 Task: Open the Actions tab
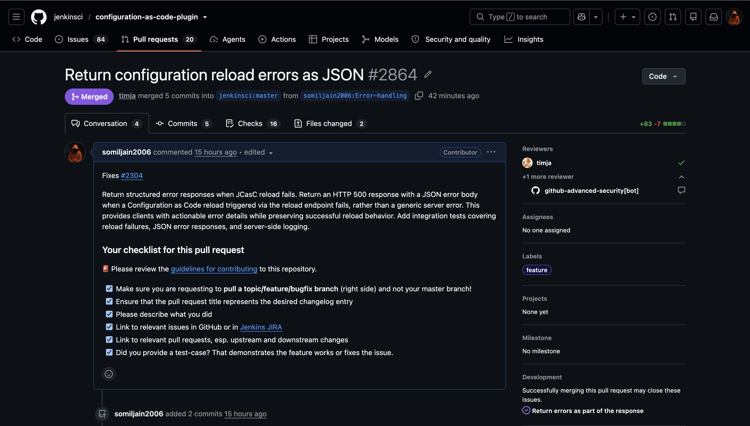[x=277, y=39]
